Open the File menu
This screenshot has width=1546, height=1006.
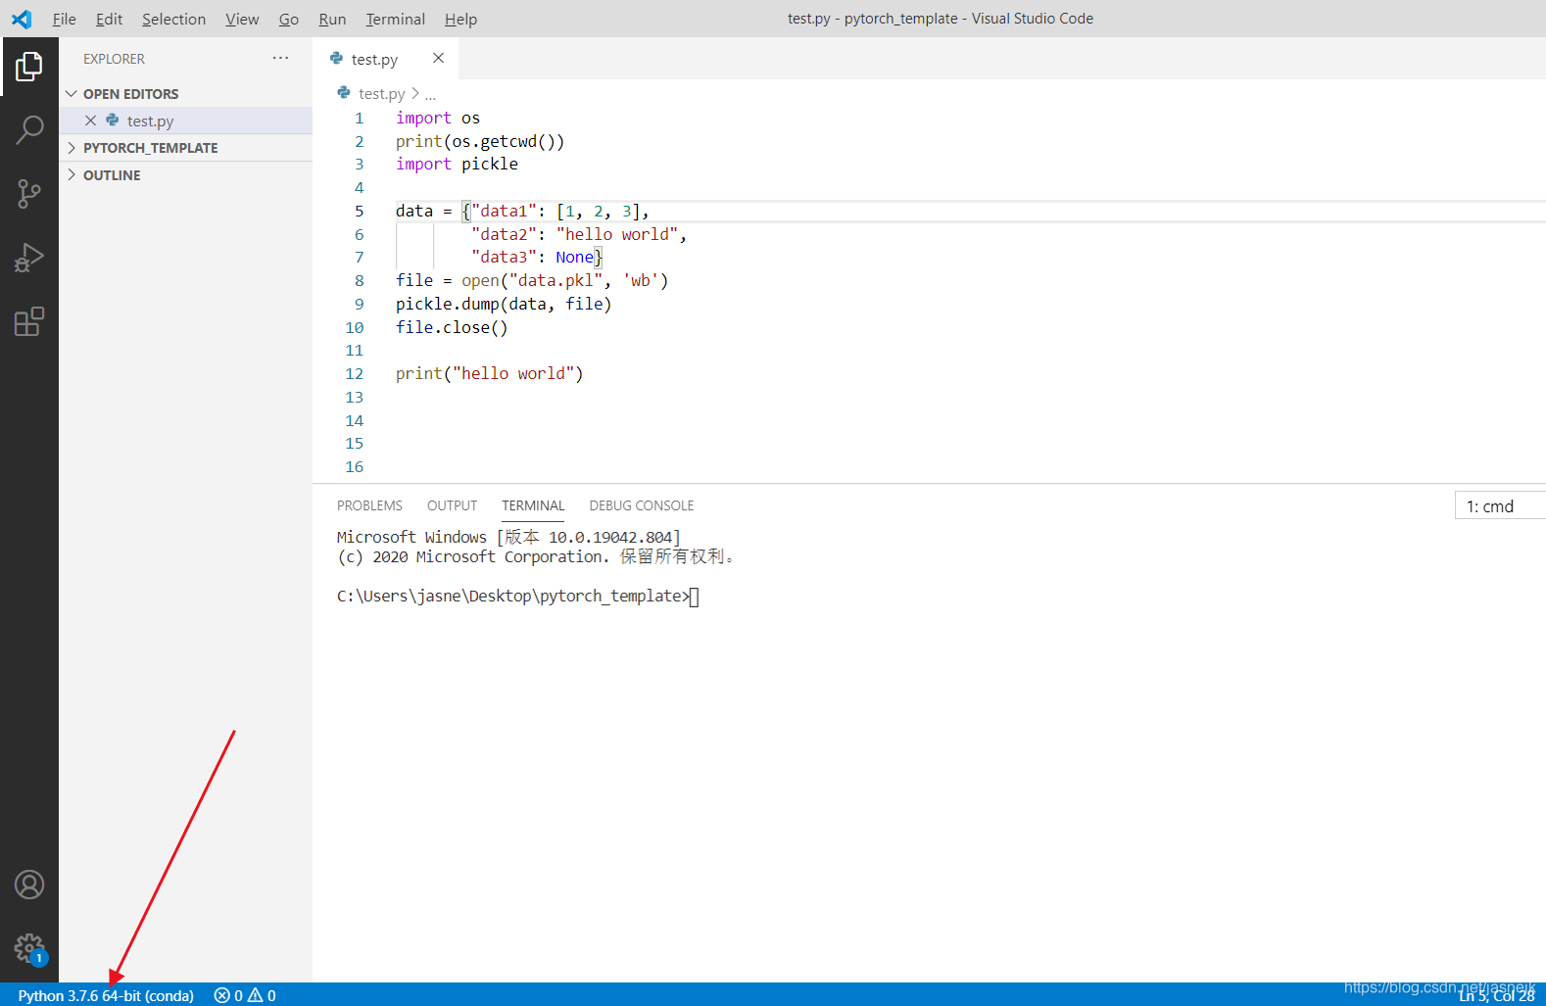[x=64, y=19]
